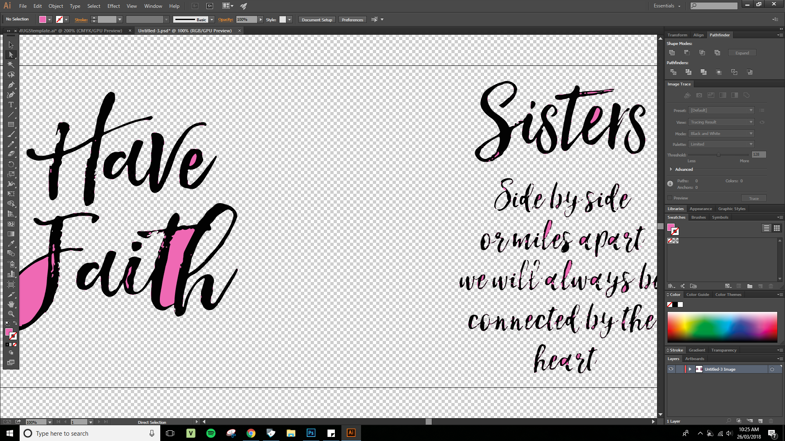This screenshot has width=785, height=441.
Task: Select the Hand tool
Action: tap(11, 304)
